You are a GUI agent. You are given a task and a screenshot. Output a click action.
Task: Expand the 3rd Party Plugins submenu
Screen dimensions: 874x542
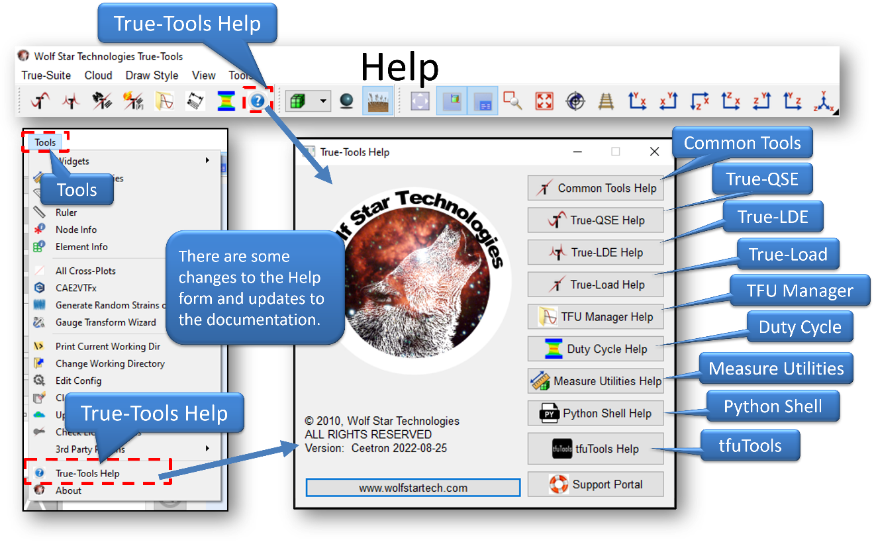pyautogui.click(x=207, y=449)
